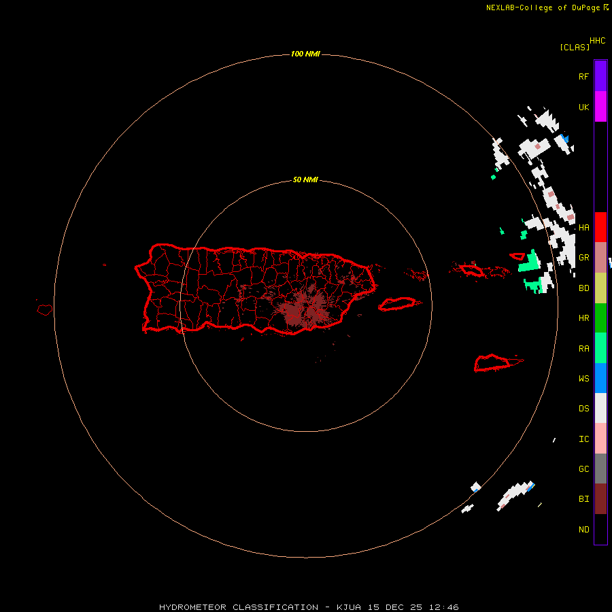Image resolution: width=612 pixels, height=612 pixels.
Task: Select the BD yellow legend swatch
Action: (x=600, y=288)
